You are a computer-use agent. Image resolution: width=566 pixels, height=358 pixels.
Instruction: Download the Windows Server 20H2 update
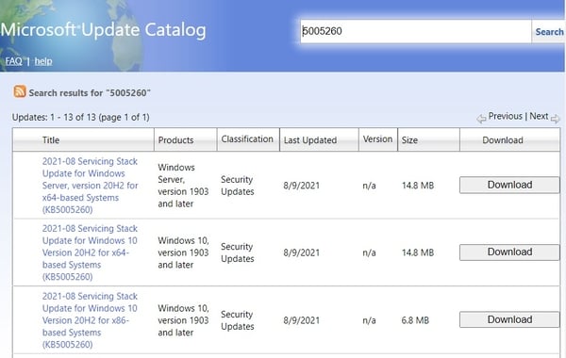(509, 185)
